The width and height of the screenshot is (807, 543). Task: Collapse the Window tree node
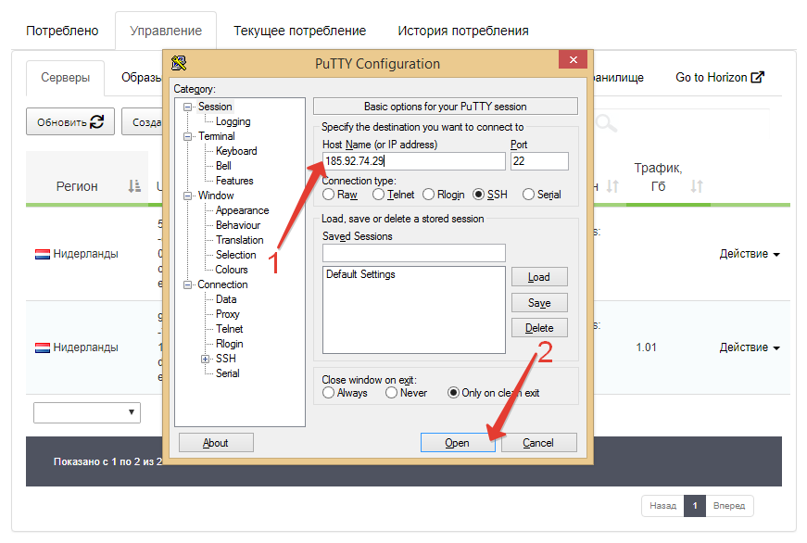click(187, 196)
